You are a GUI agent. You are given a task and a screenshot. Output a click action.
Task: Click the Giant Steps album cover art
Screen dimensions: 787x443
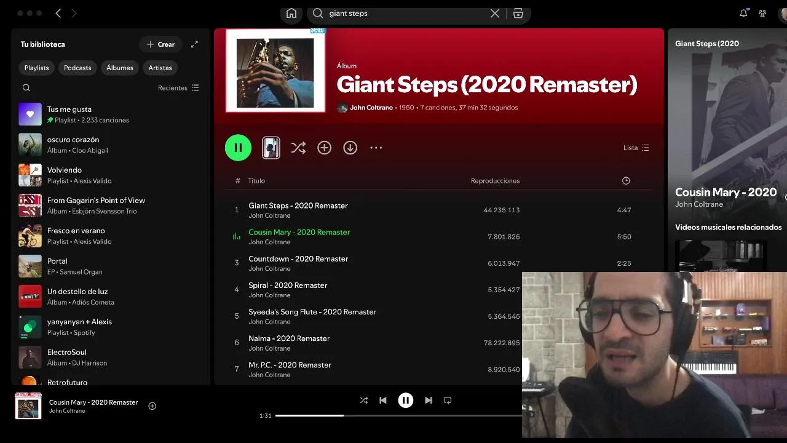(275, 71)
